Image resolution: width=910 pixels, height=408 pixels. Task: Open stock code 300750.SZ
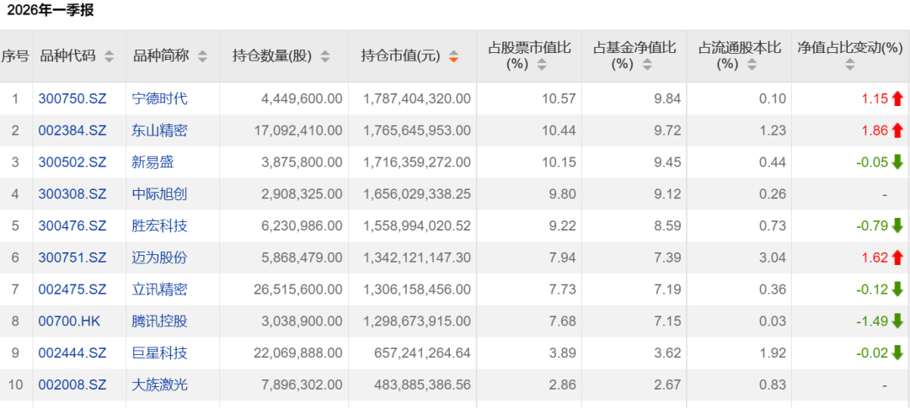72,98
